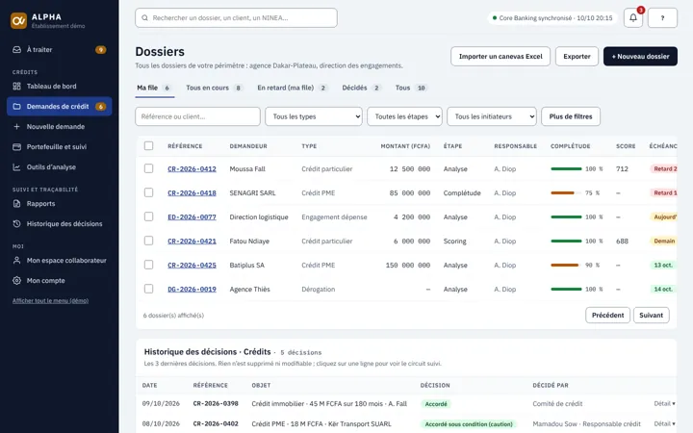Click the plus icon beside Nouvelle demande

coord(16,126)
